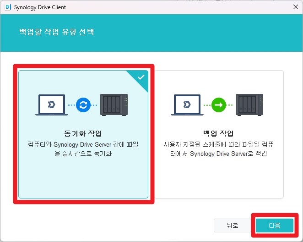This screenshot has height=242, width=303.
Task: Click the laptop icon in 백업 작업 card
Action: point(187,105)
